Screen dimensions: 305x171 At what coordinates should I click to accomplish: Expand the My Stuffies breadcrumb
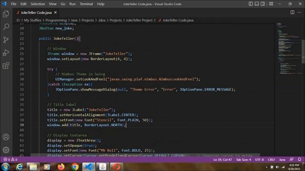coord(33,20)
